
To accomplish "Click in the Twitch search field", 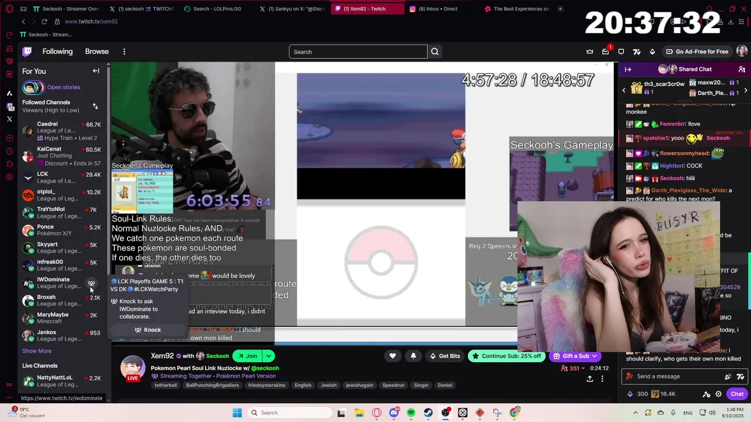I will 358,52.
